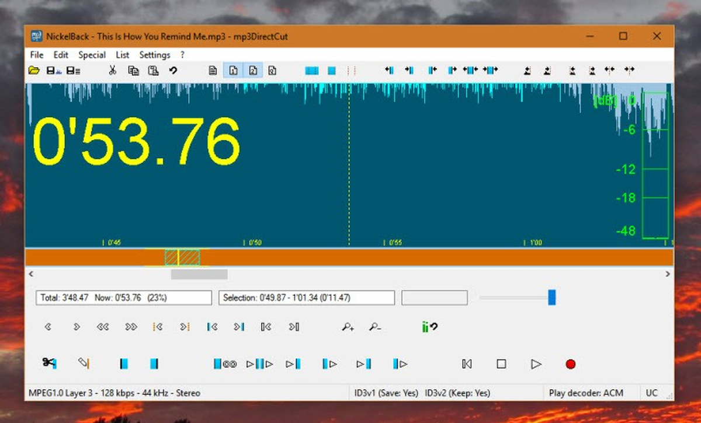Viewport: 701px width, 423px height.
Task: Adjust the blue volume slider handle
Action: (x=551, y=298)
